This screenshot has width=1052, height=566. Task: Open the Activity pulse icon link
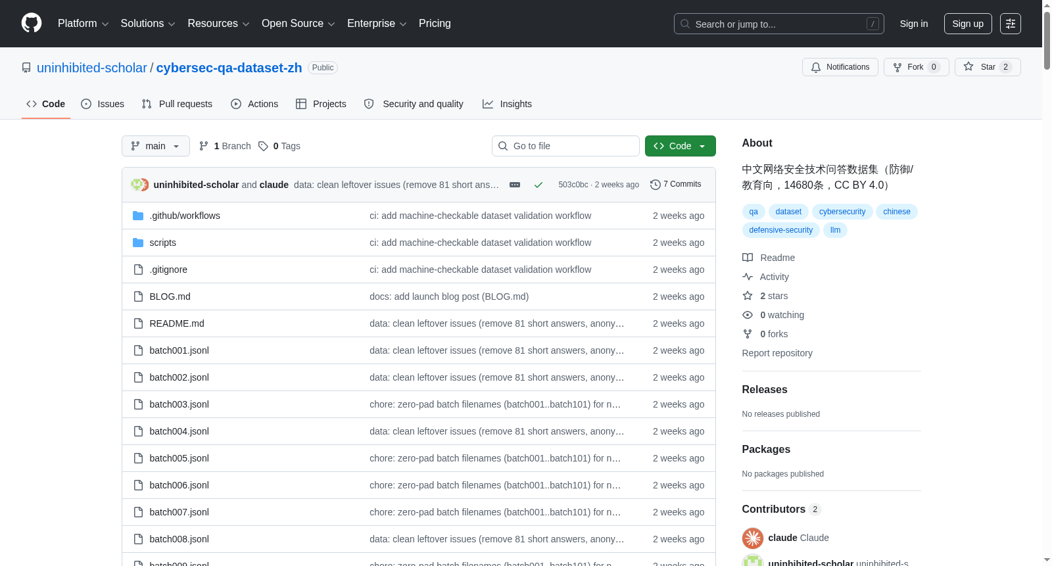point(748,277)
